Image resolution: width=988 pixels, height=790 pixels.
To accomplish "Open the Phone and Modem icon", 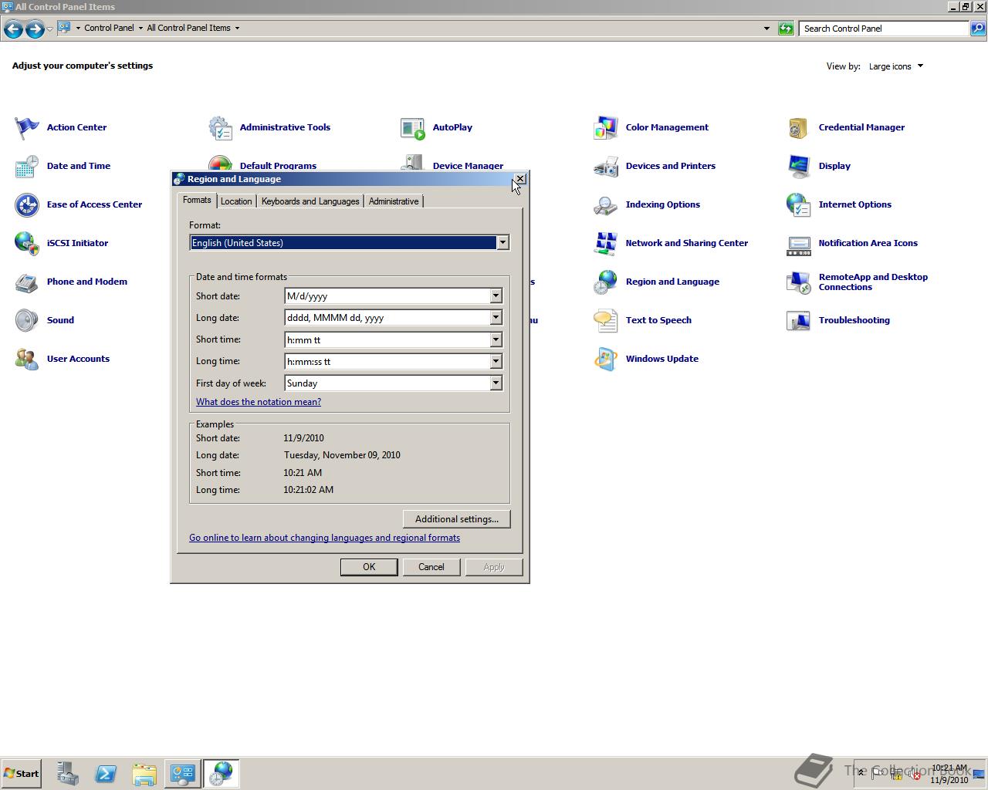I will 27,282.
